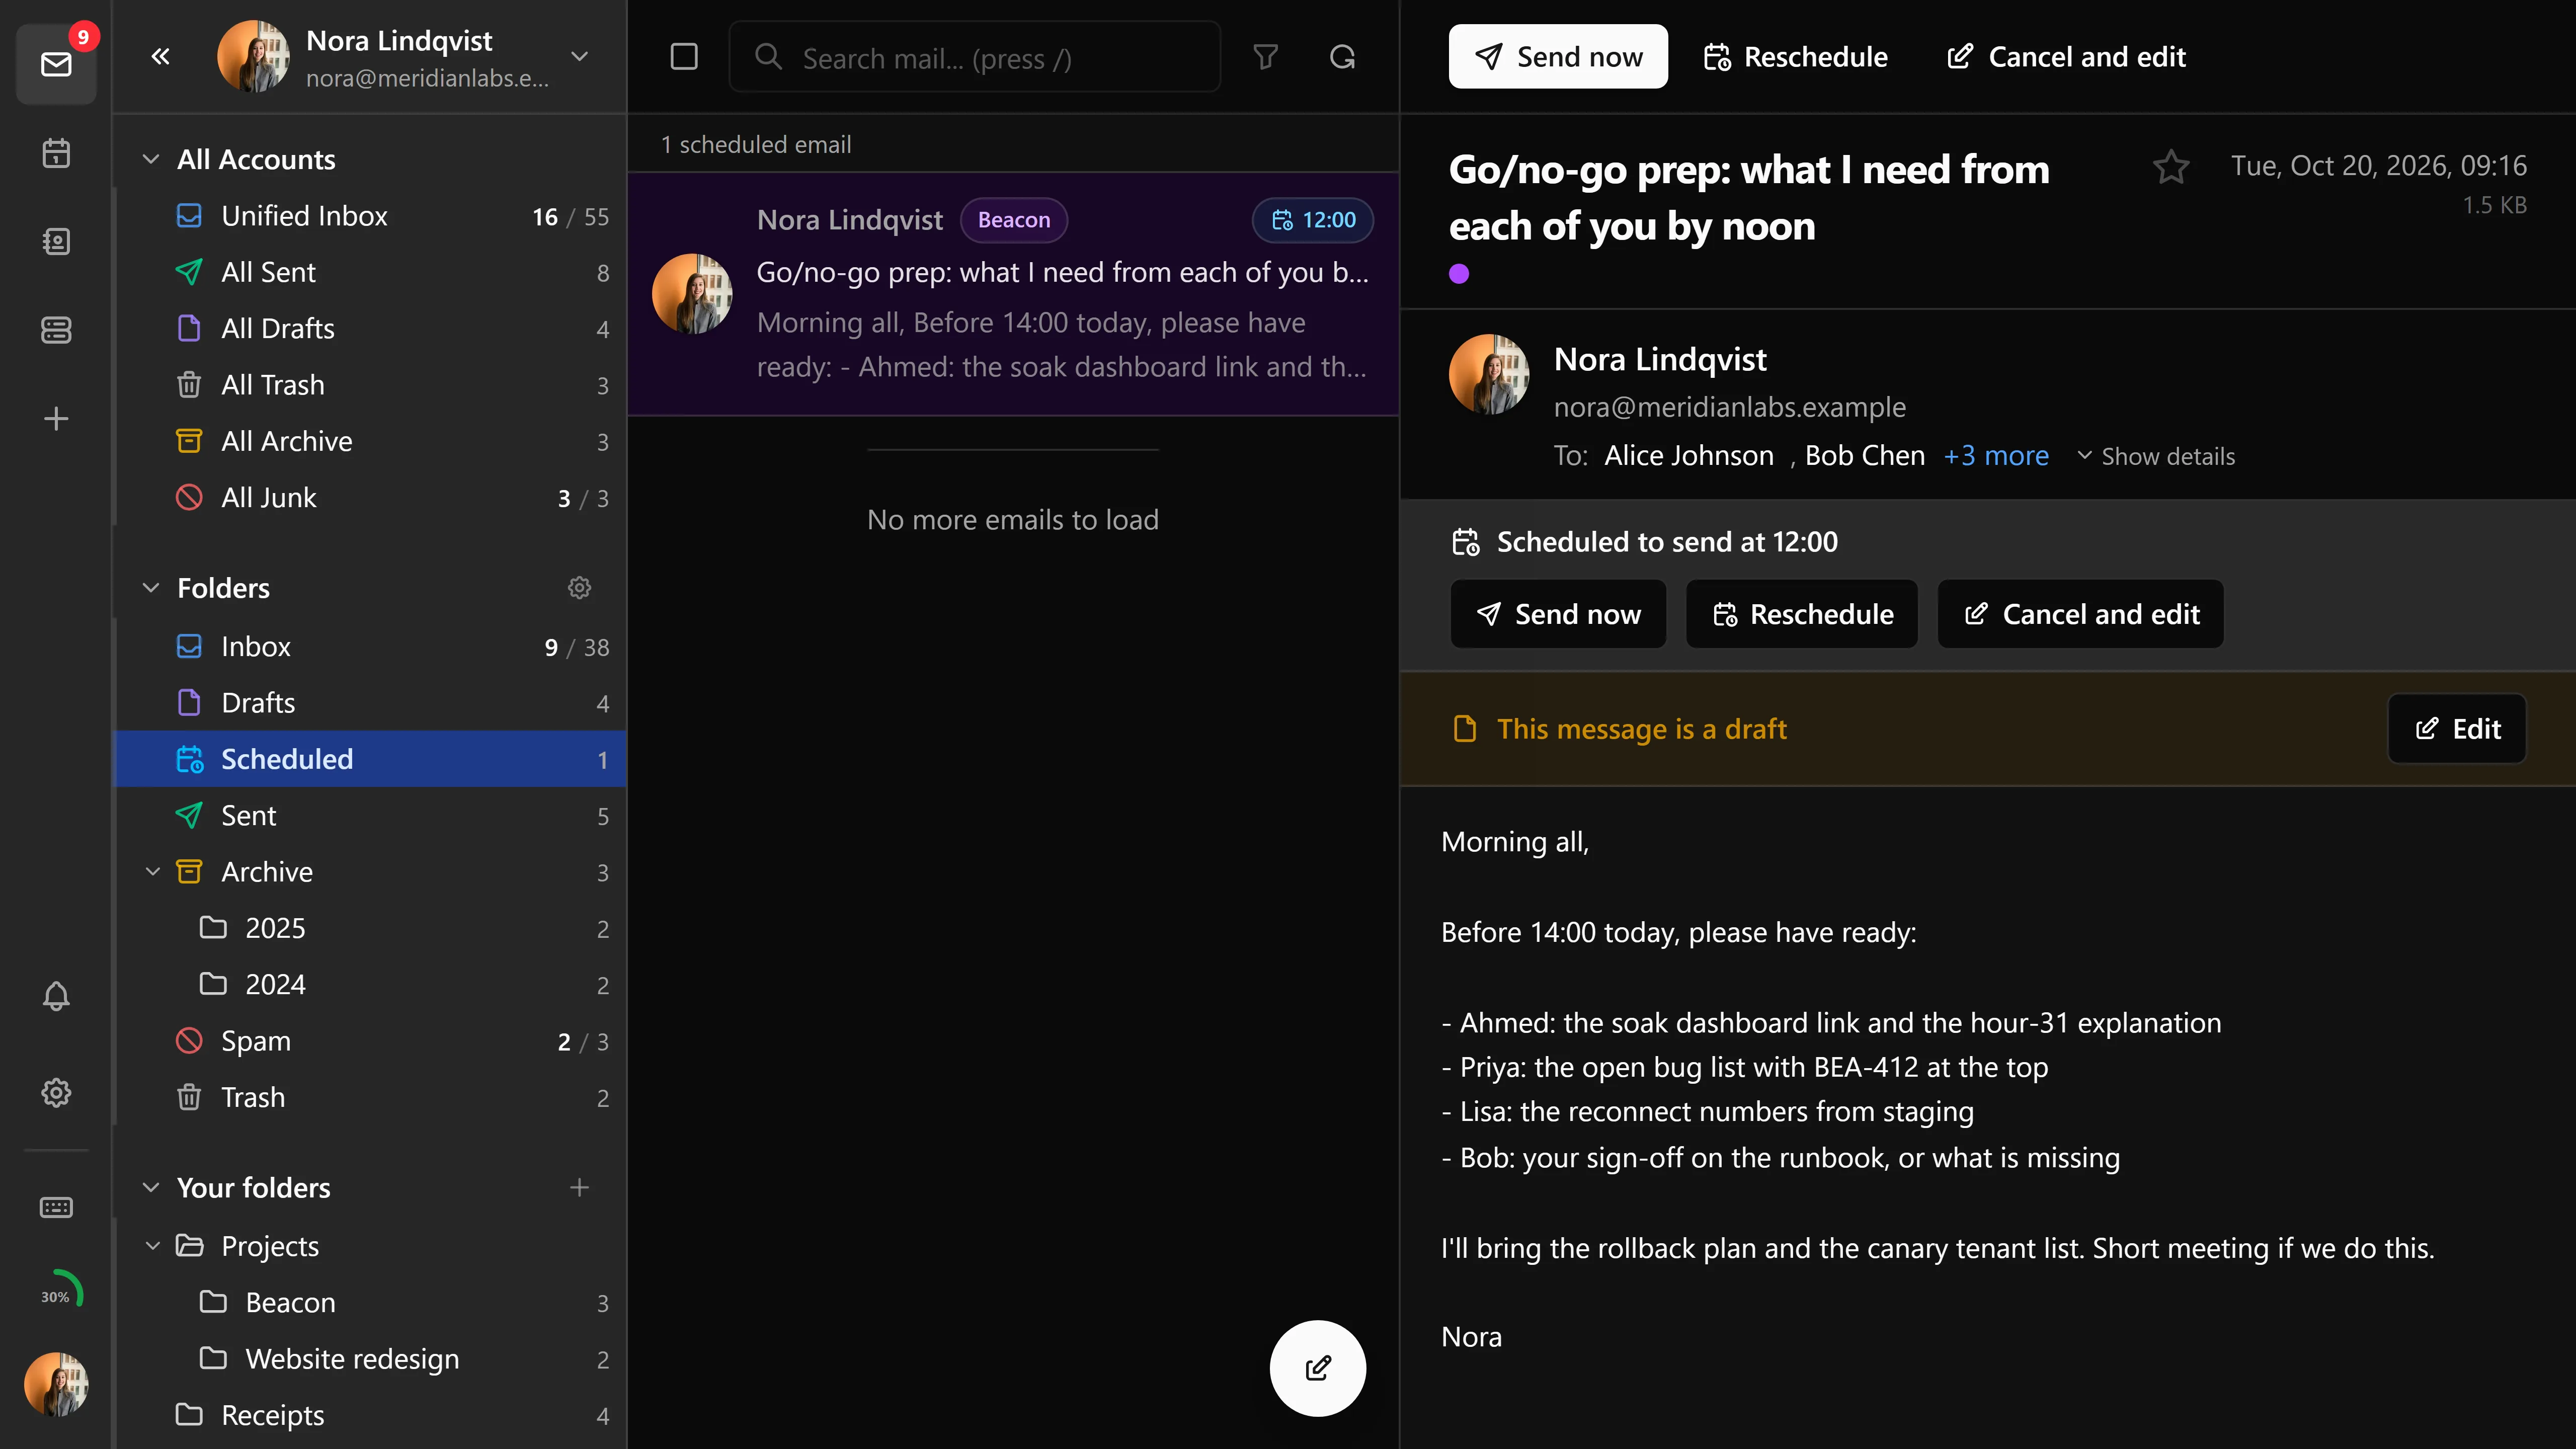Click the purple label dot under subject
2576x1449 pixels.
click(1459, 274)
